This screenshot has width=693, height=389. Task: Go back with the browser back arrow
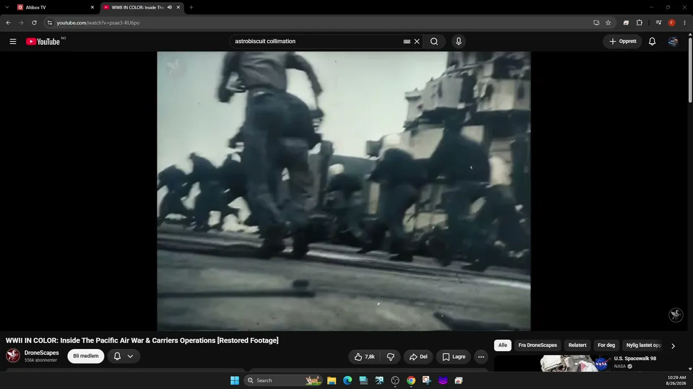pyautogui.click(x=8, y=23)
